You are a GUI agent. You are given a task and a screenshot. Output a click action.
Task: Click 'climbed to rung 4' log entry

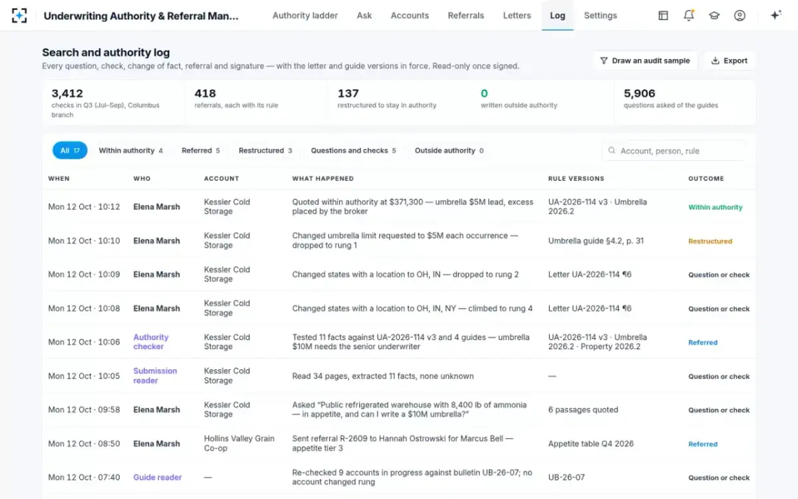pyautogui.click(x=412, y=308)
